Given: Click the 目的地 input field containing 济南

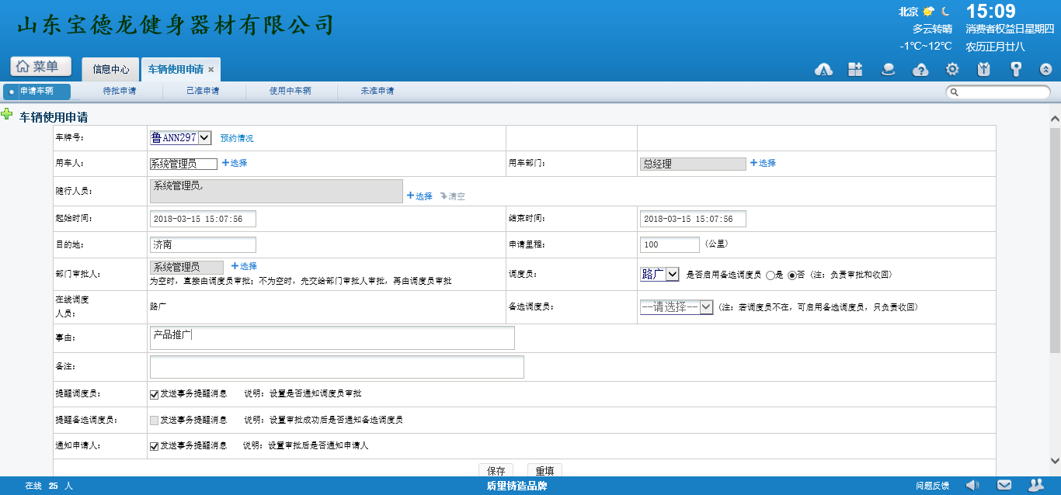Looking at the screenshot, I should (203, 244).
